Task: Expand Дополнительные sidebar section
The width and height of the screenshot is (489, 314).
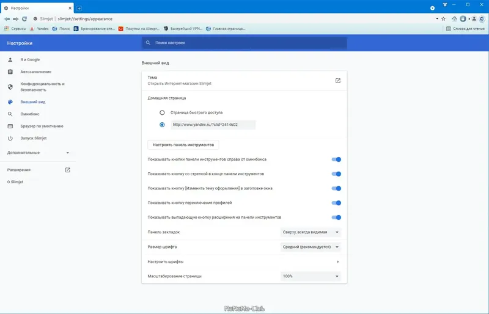Action: coord(37,153)
